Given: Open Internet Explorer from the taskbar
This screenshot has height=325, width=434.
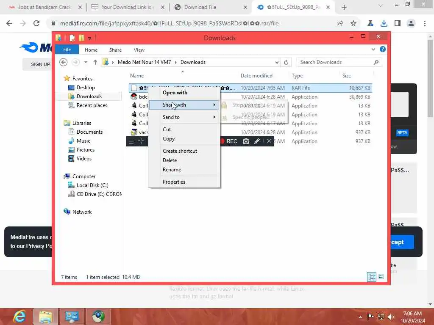Looking at the screenshot, I should pyautogui.click(x=19, y=317).
